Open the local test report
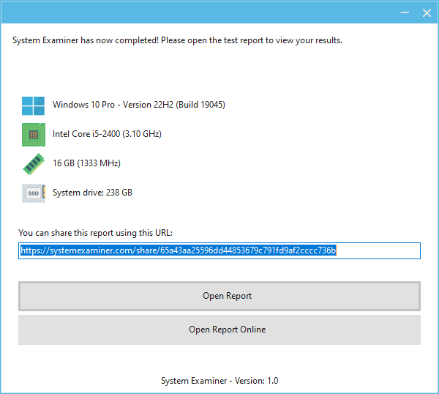Image resolution: width=439 pixels, height=394 pixels. pyautogui.click(x=219, y=296)
